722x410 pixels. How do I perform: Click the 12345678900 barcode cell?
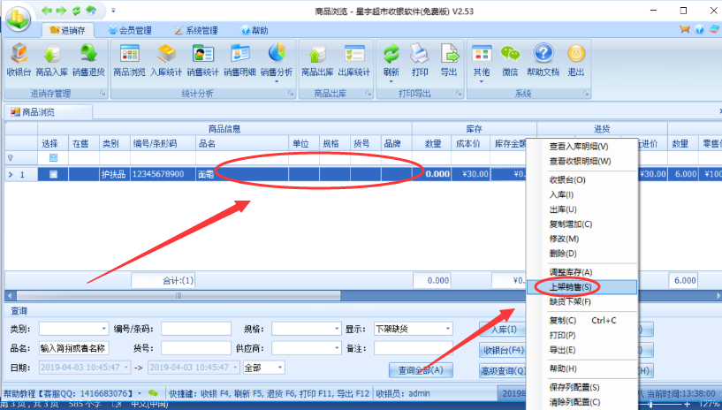click(163, 174)
